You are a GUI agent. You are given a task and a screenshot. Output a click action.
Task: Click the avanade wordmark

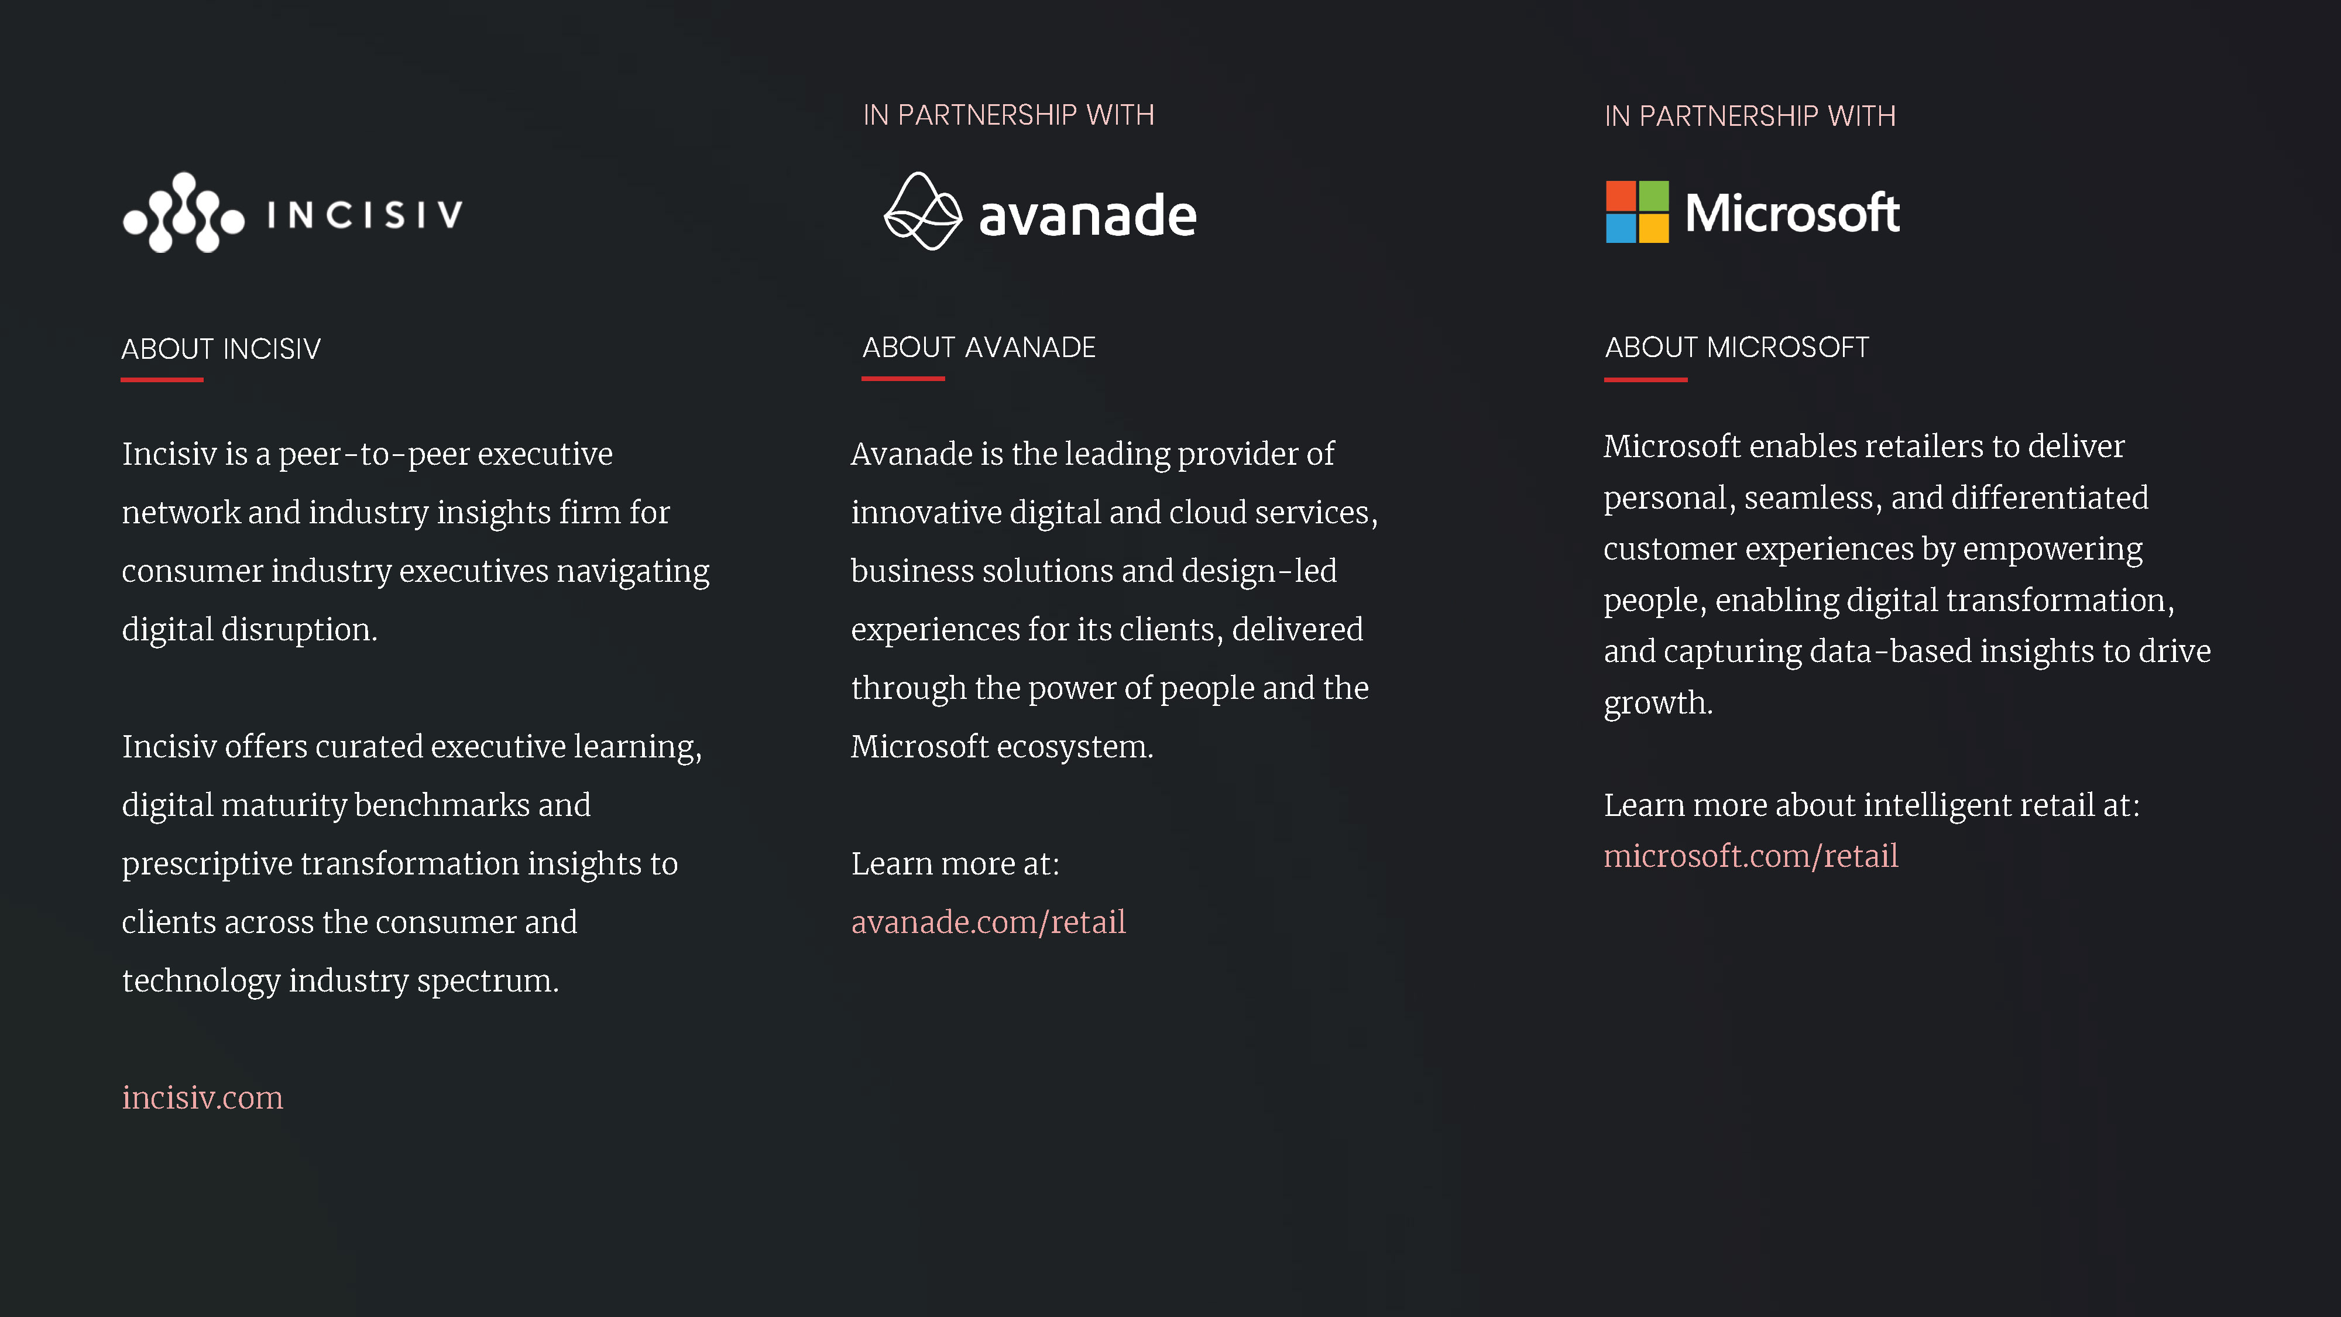1088,215
